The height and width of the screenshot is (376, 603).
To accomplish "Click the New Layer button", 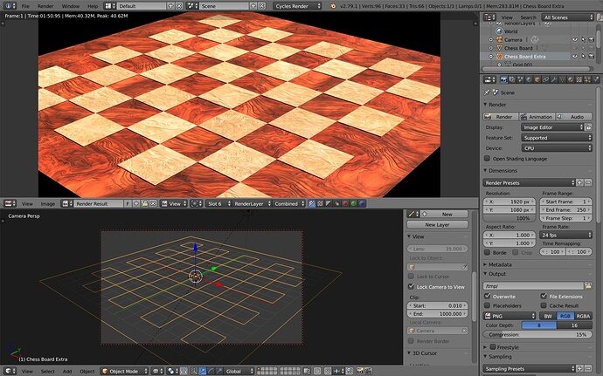I will click(437, 225).
